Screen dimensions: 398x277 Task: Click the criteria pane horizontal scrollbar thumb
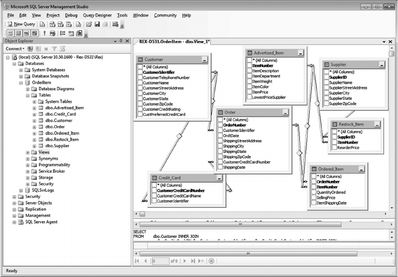[x=240, y=224]
